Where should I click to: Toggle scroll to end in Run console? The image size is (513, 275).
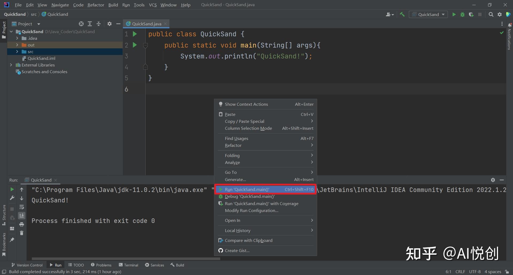[22, 215]
